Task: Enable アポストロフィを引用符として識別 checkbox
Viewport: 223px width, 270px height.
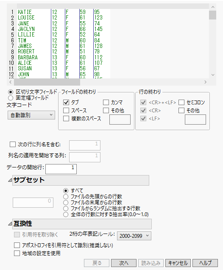Action: (17, 245)
